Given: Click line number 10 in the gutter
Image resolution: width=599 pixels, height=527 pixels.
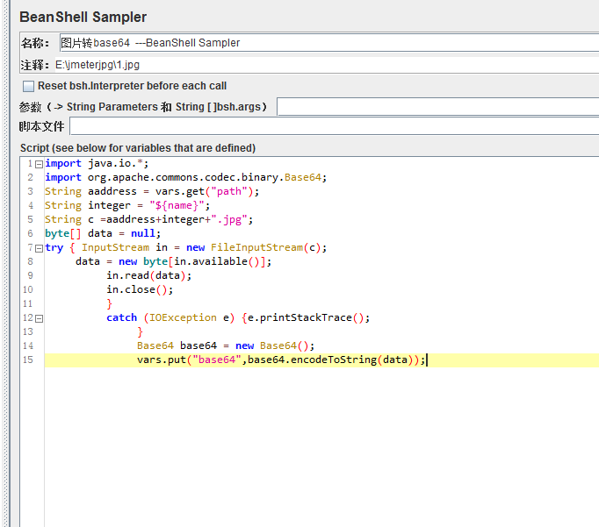Looking at the screenshot, I should 28,290.
